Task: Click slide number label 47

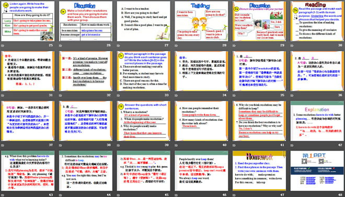Action: coord(282,194)
